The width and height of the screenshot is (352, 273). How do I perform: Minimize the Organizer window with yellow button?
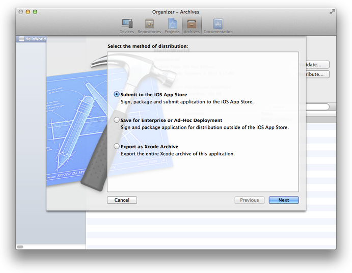tap(28, 12)
